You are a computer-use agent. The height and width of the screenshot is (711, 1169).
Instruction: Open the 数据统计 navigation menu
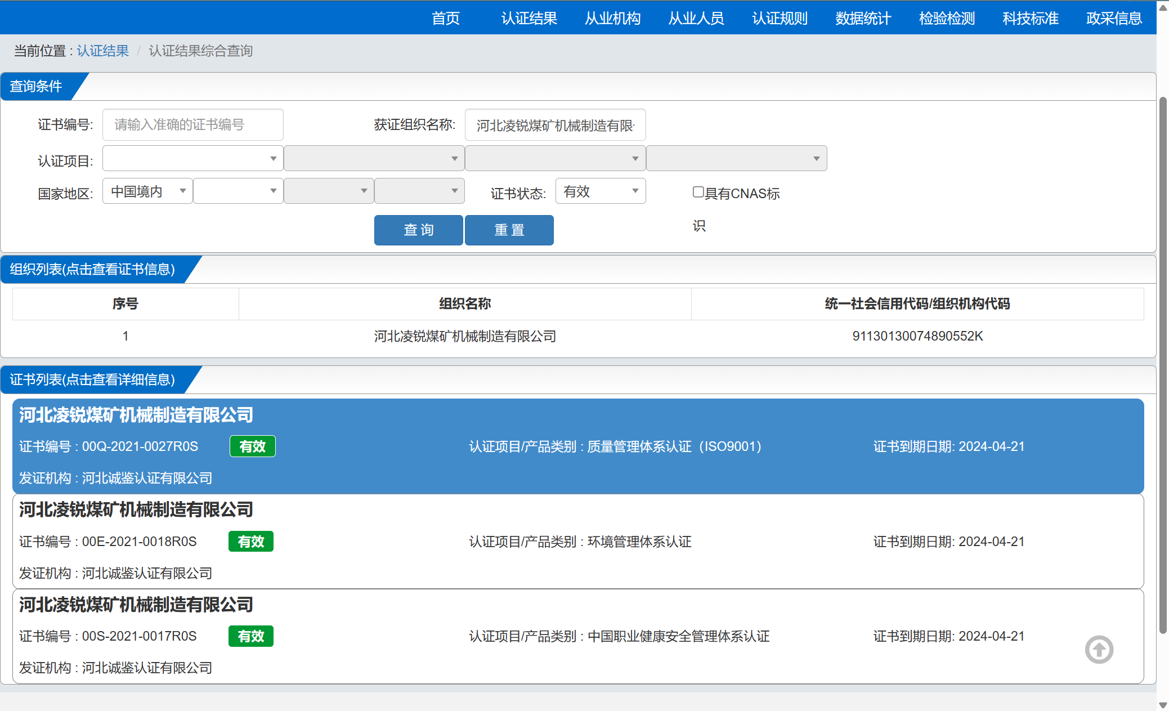point(863,18)
